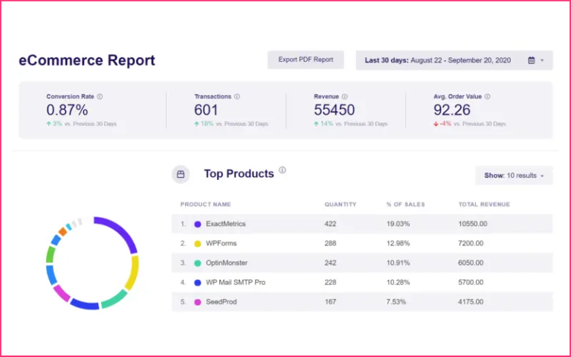Click the PRODUCT NAME column header
Image resolution: width=571 pixels, height=357 pixels.
click(x=205, y=205)
